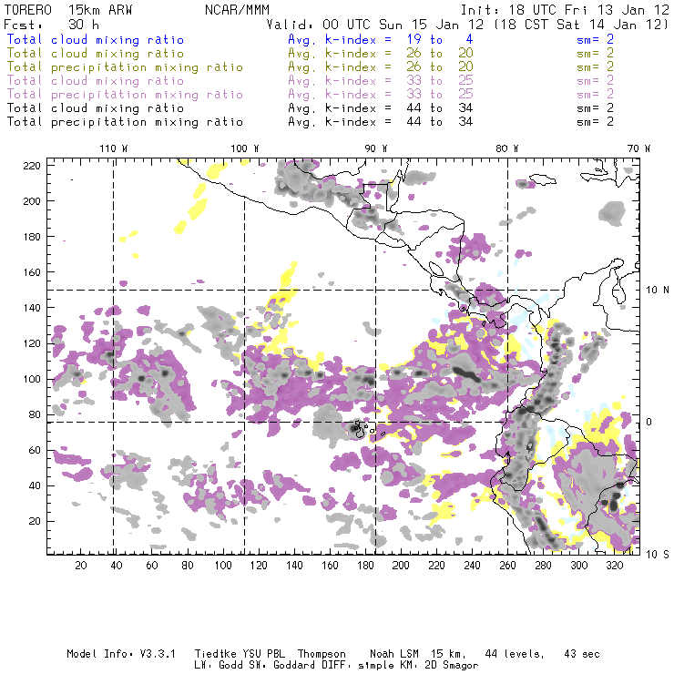Viewport: 674px width, 674px height.
Task: Click the horizontal axis tick label '280'
Action: point(543,566)
